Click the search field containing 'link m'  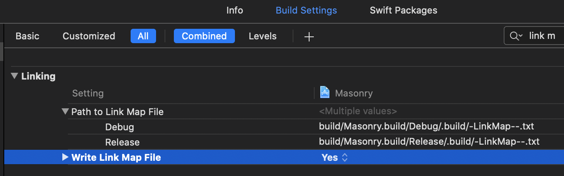(542, 36)
